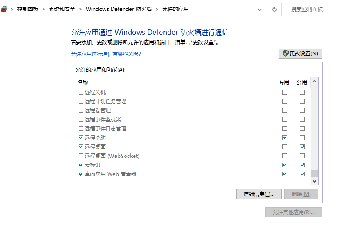Click the firewall control panel icon in address bar

point(4,9)
